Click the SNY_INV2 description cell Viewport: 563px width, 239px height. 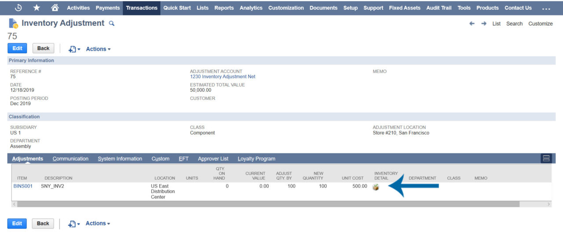tap(52, 186)
